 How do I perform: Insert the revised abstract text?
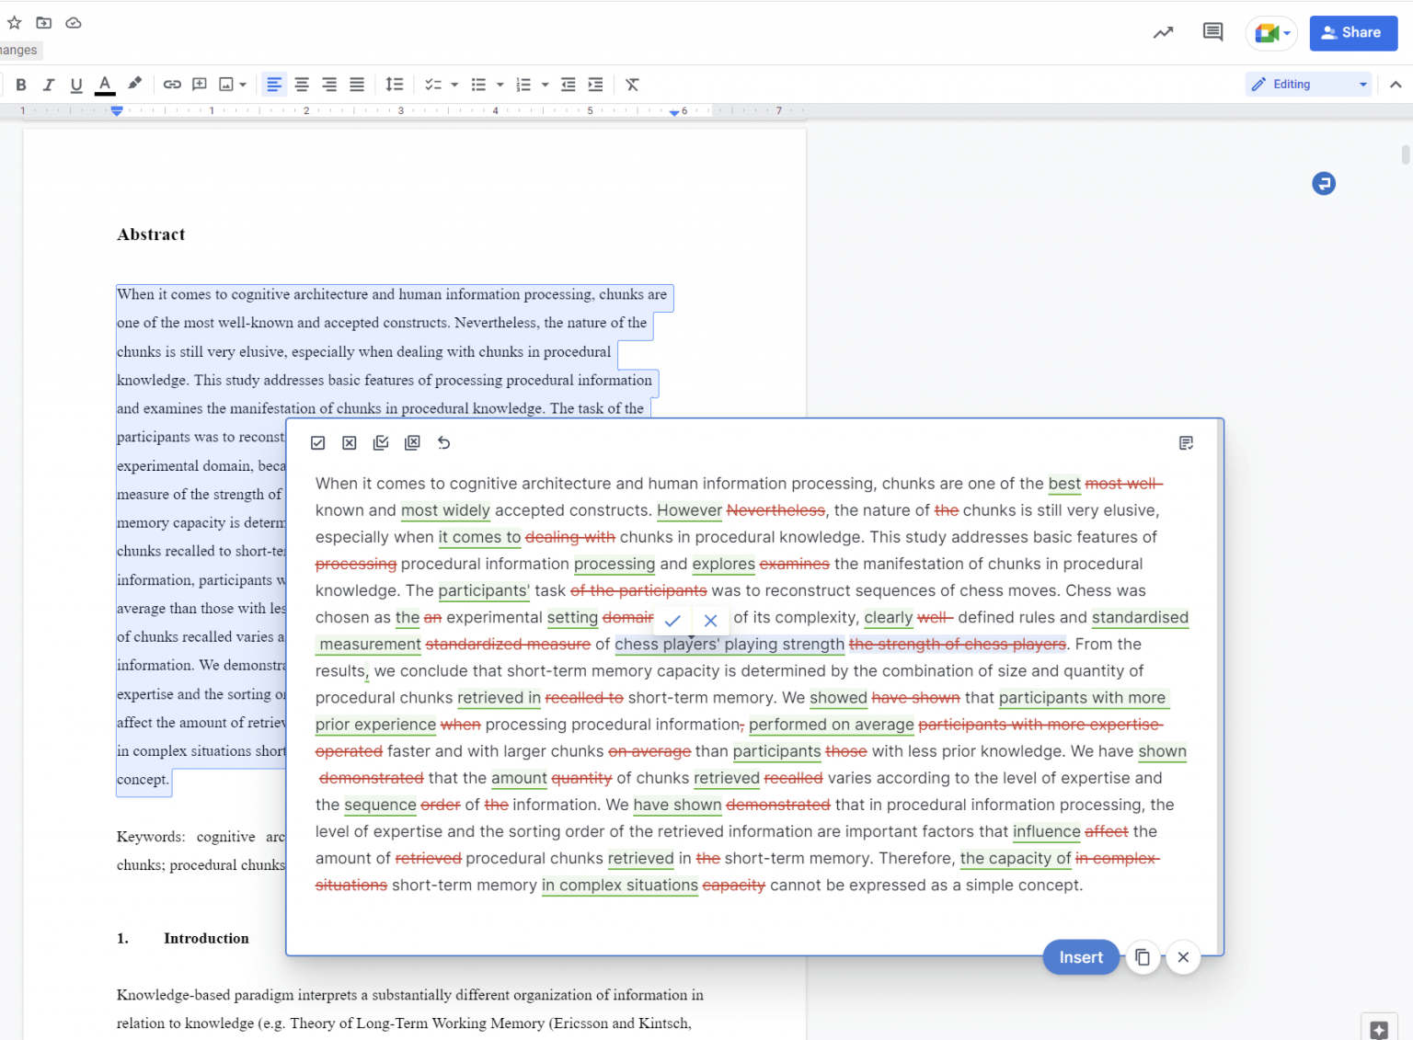(1080, 957)
